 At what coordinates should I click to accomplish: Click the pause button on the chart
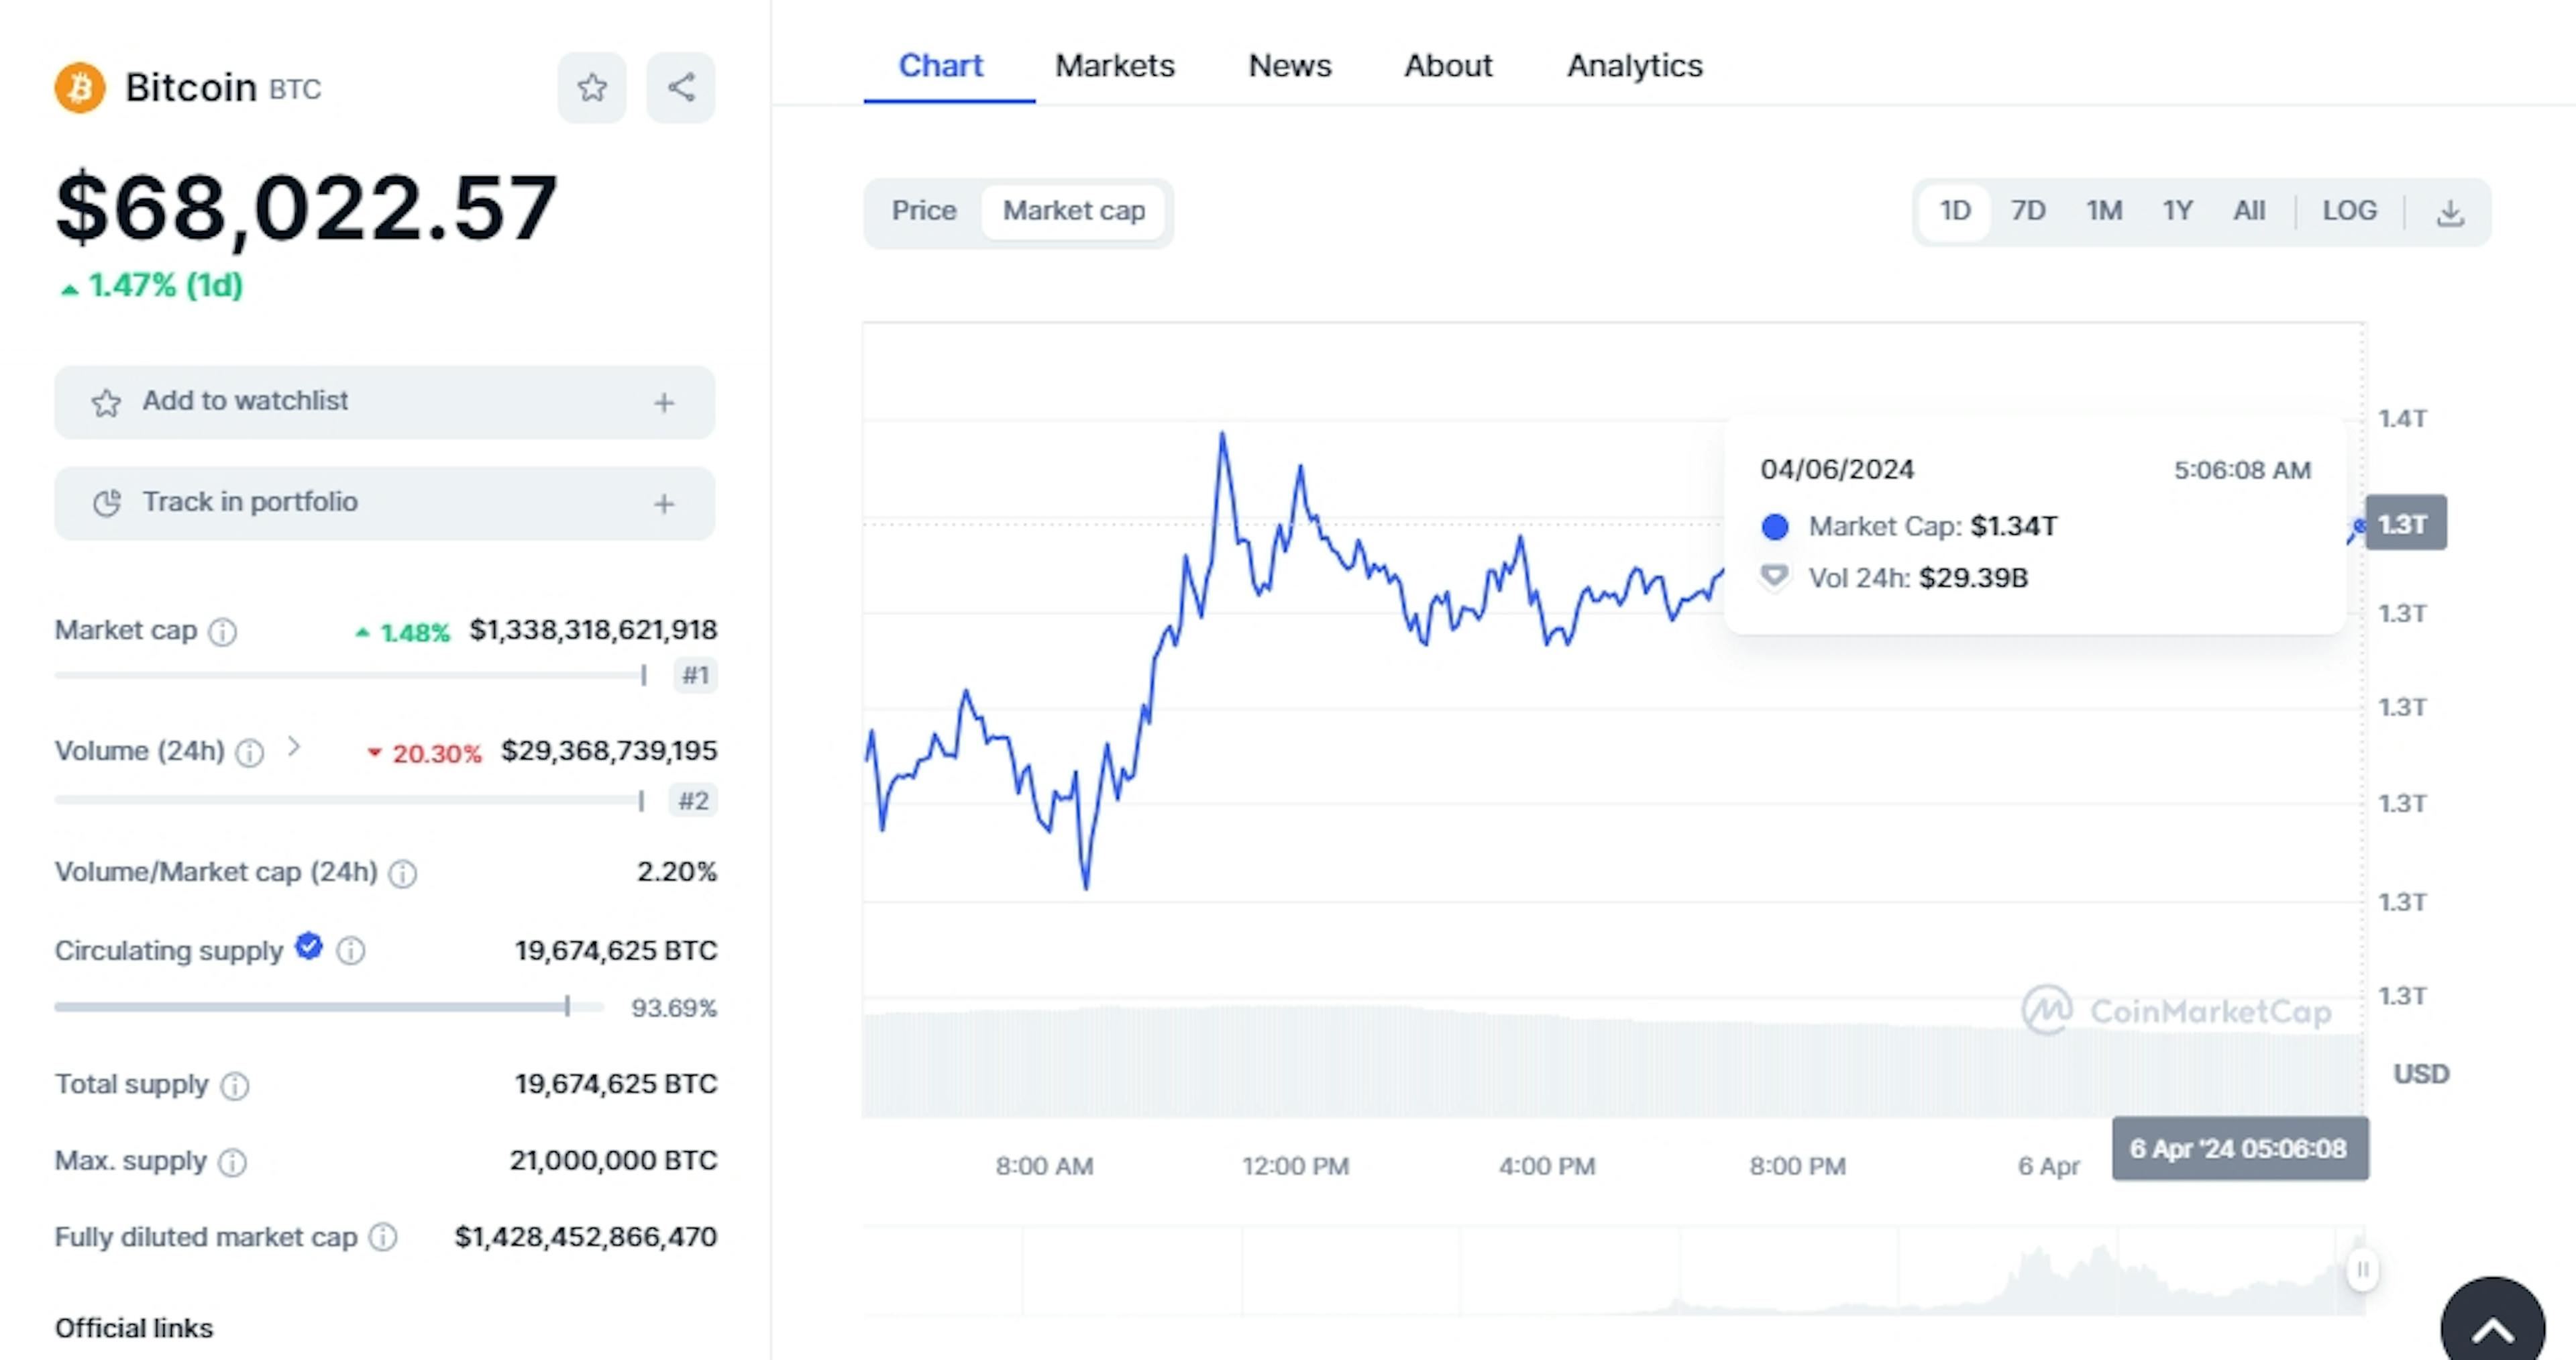click(x=2363, y=1268)
